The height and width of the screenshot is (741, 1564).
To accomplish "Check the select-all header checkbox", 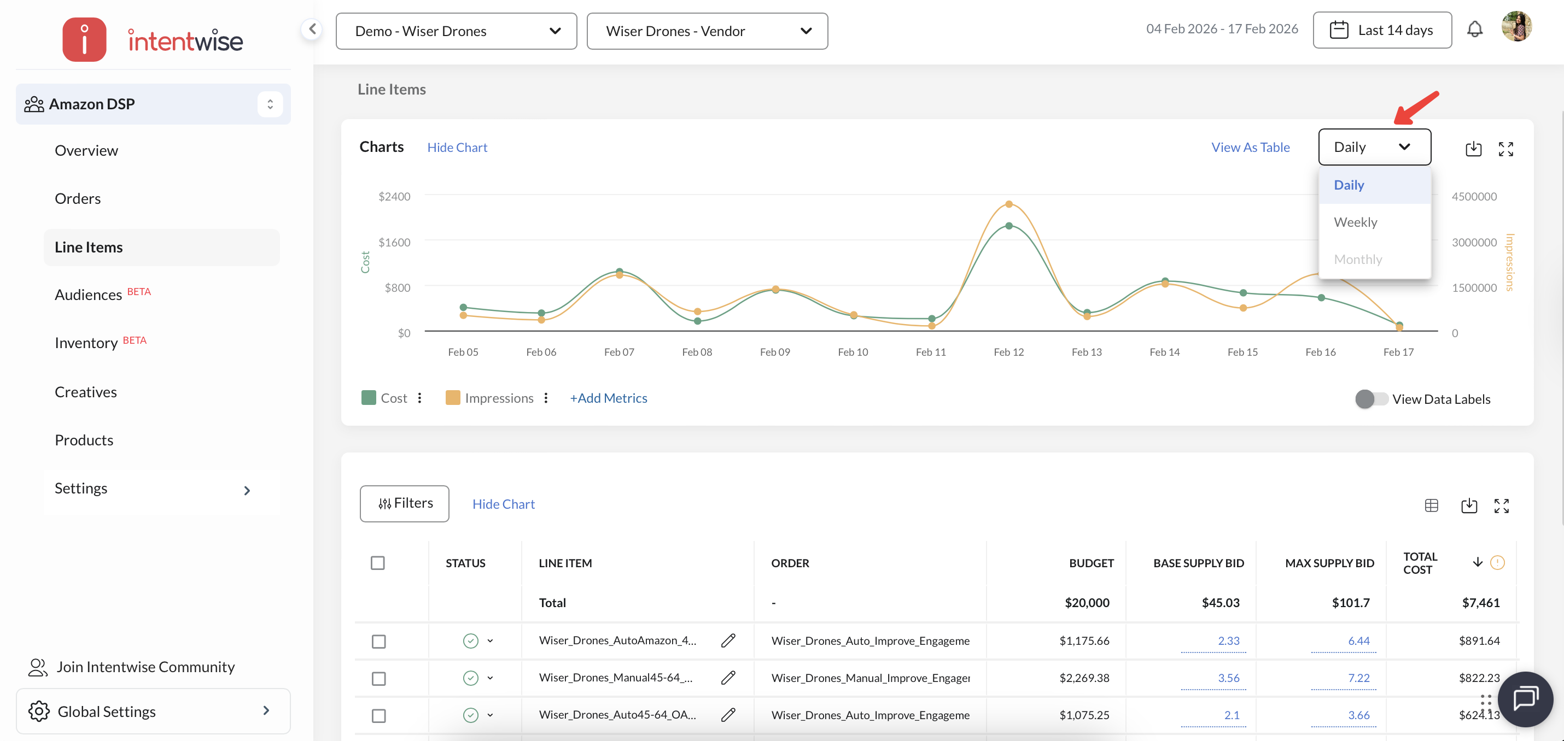I will [x=378, y=562].
